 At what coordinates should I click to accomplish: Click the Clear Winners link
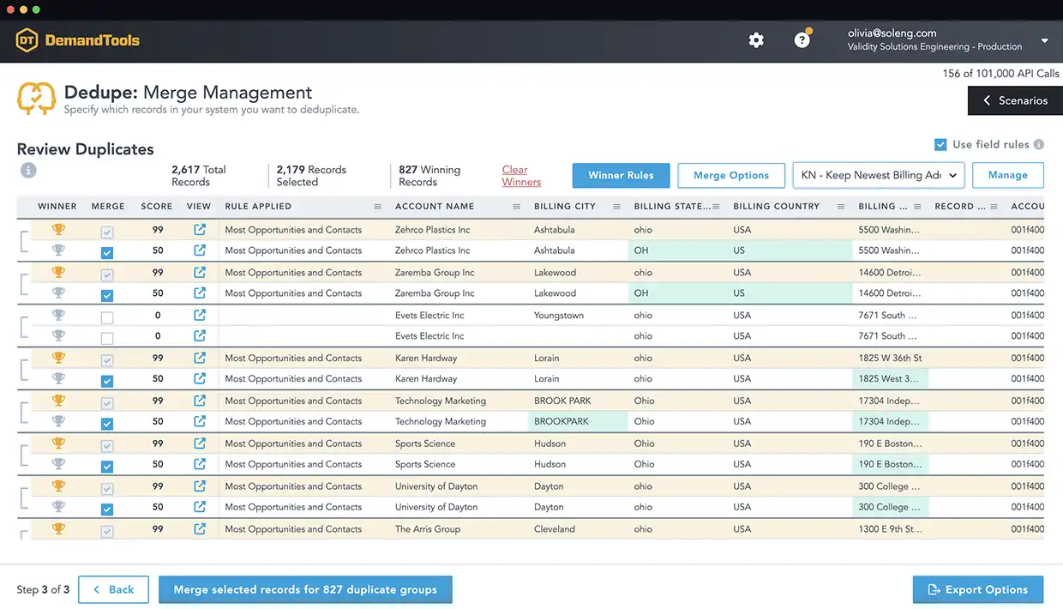click(520, 175)
